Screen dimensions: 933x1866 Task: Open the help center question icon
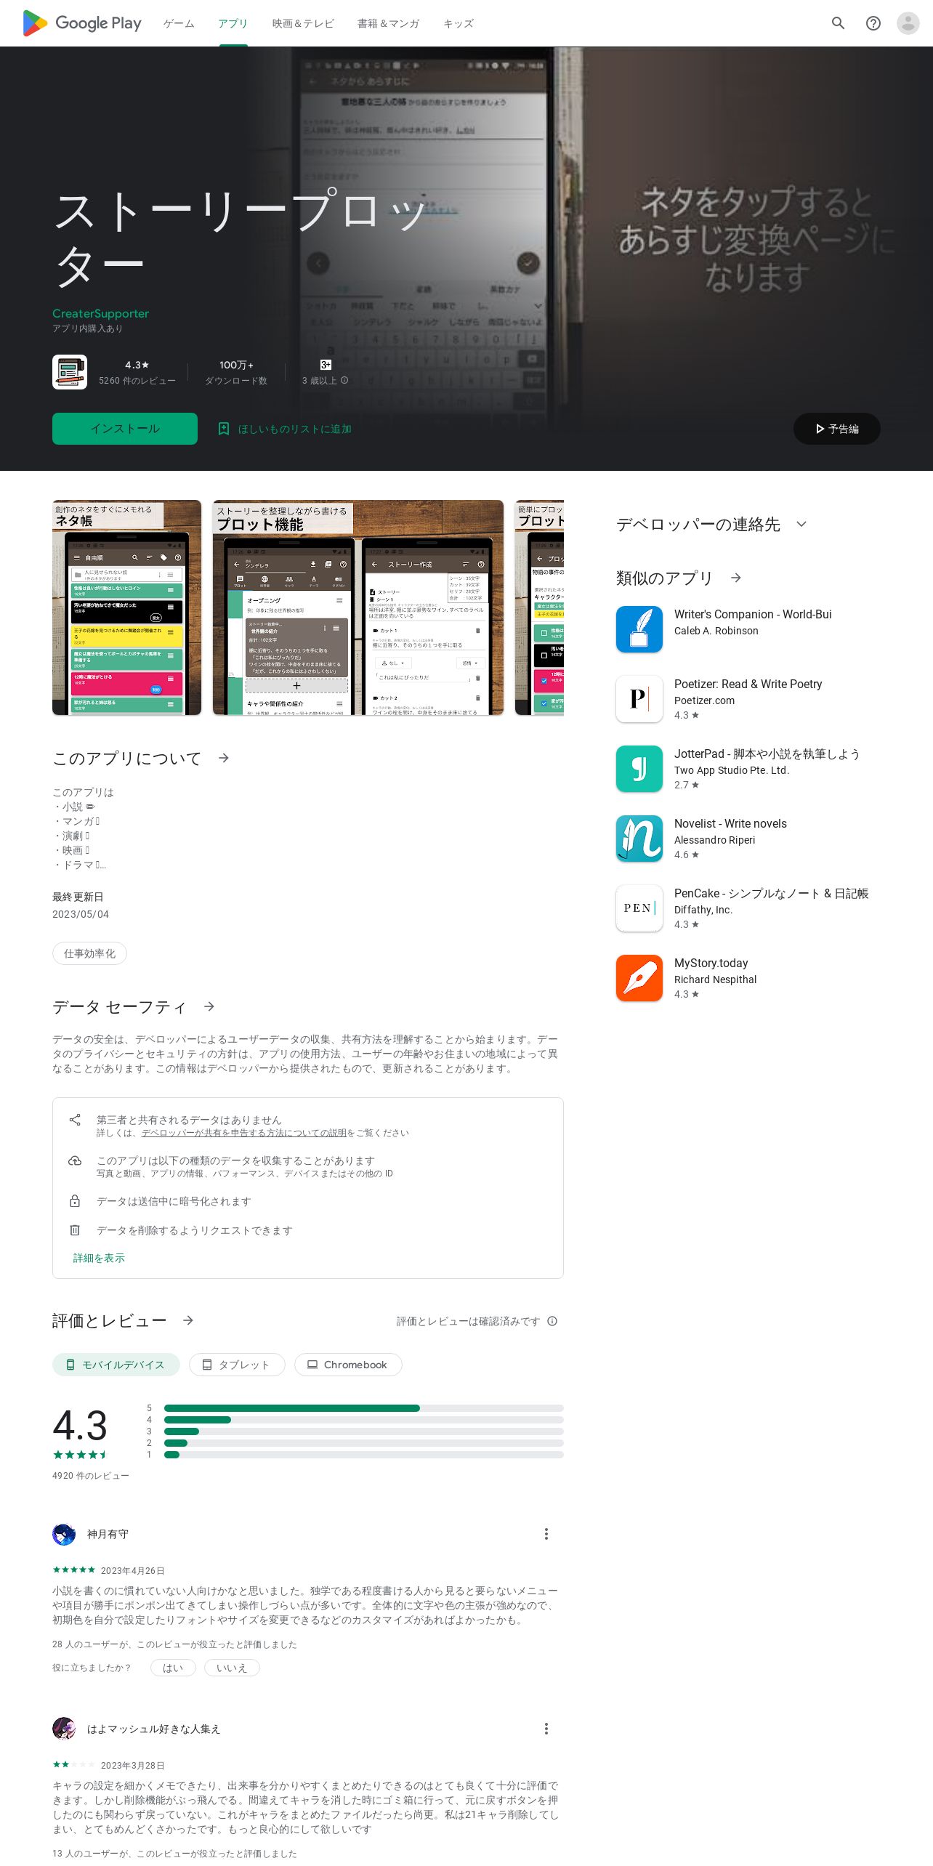tap(873, 23)
